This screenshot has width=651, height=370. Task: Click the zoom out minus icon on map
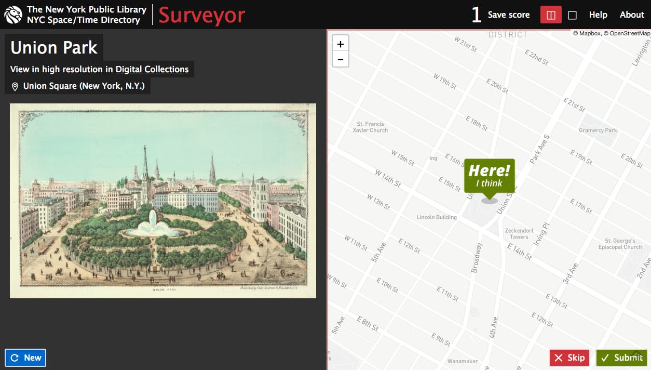tap(341, 59)
